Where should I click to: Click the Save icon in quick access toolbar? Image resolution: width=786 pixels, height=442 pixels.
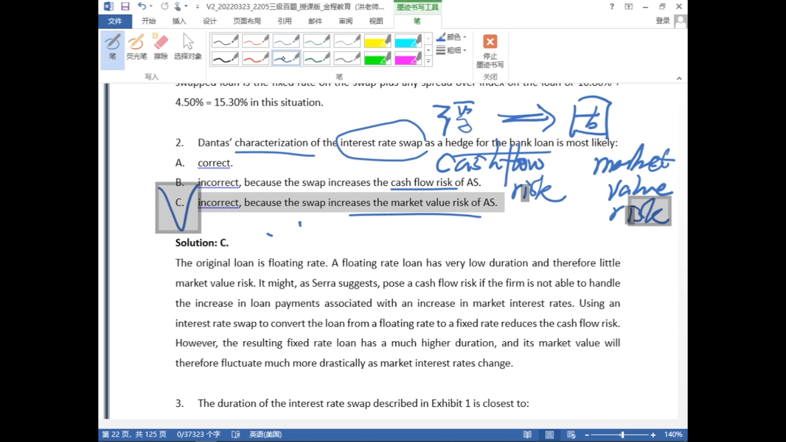[125, 7]
